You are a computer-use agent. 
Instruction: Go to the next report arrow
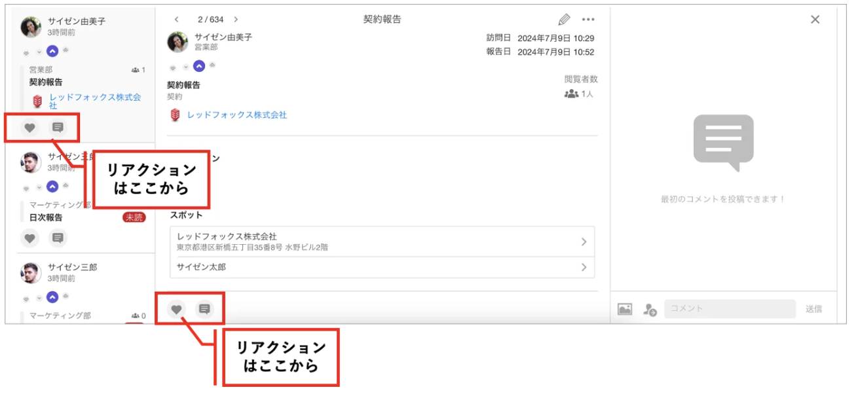click(x=236, y=20)
